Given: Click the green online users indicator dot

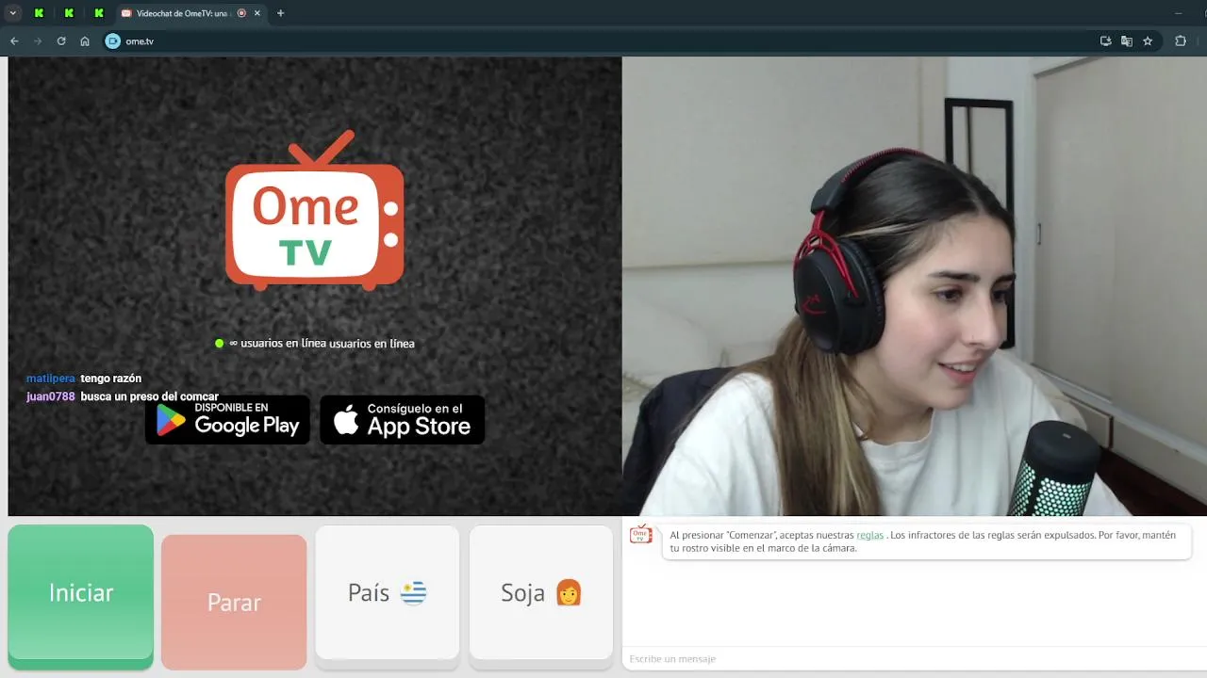Looking at the screenshot, I should click(x=220, y=344).
